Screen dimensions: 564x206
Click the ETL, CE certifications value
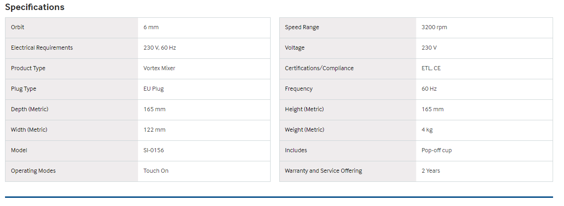pos(431,68)
